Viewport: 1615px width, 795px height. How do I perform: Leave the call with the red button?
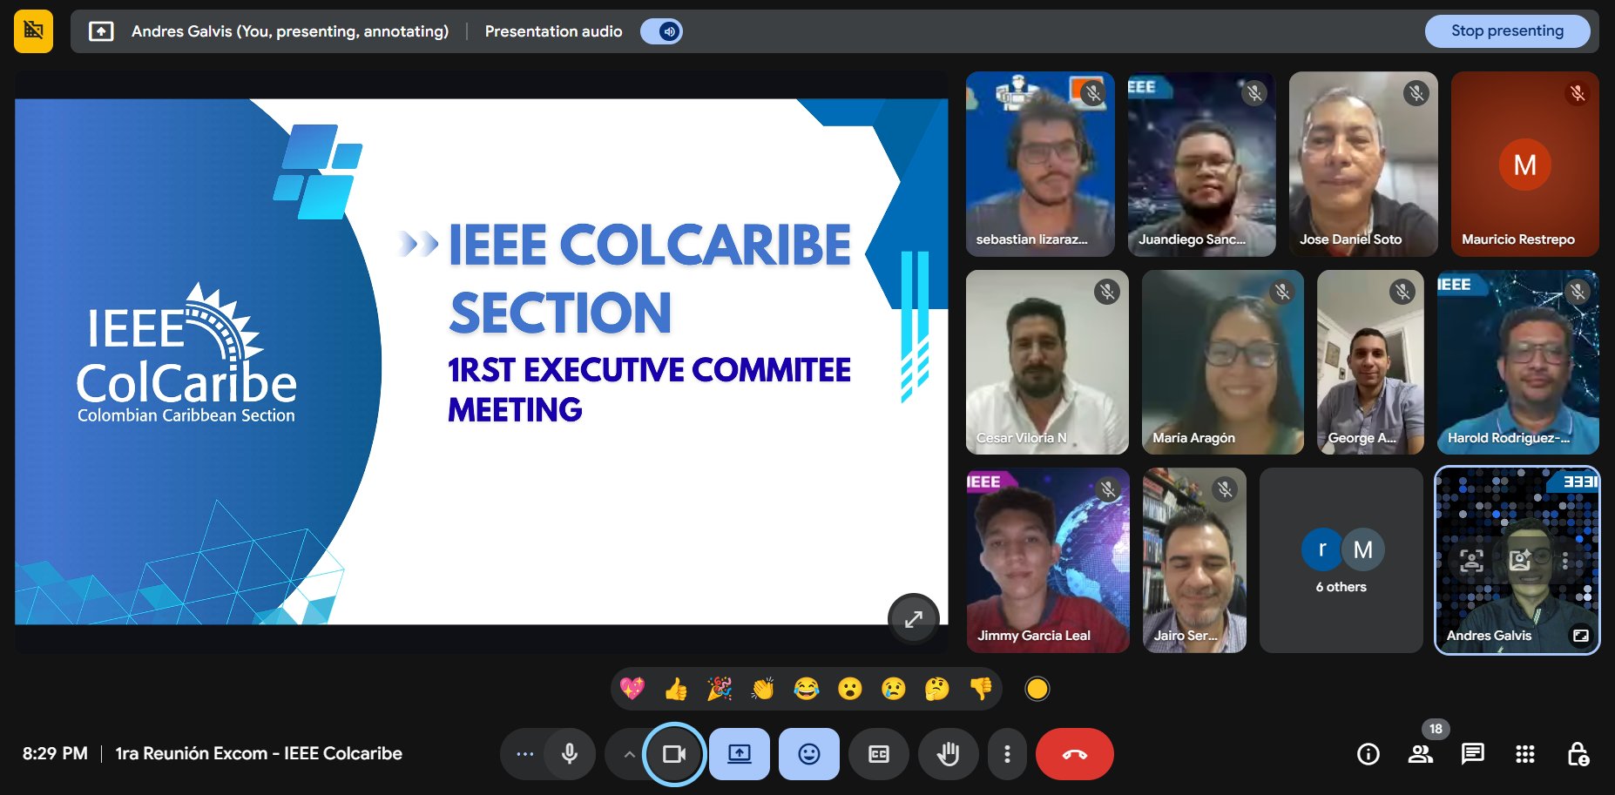(1075, 754)
